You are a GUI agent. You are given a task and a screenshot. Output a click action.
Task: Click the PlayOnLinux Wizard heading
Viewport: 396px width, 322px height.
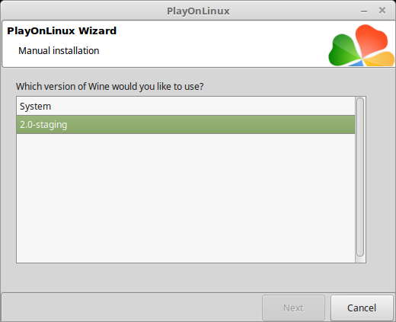[62, 31]
